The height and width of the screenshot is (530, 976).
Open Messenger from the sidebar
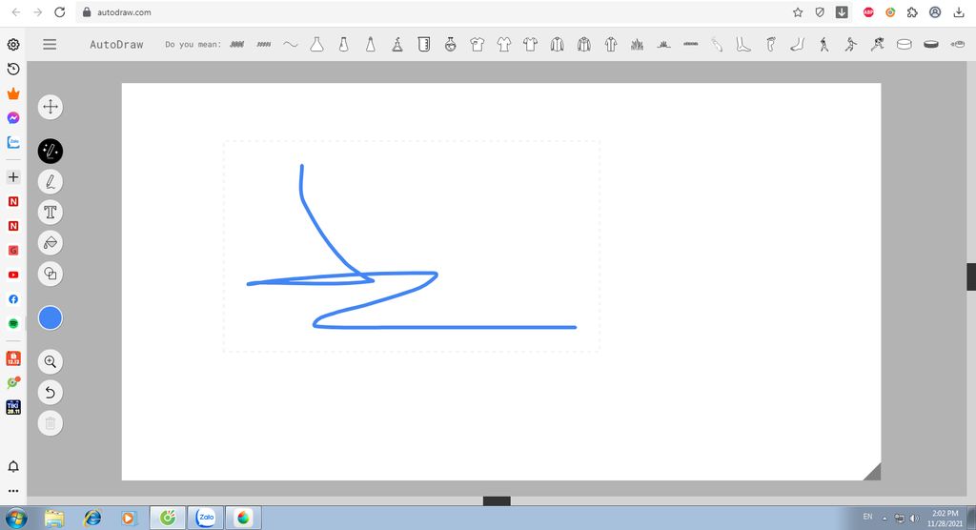[13, 117]
